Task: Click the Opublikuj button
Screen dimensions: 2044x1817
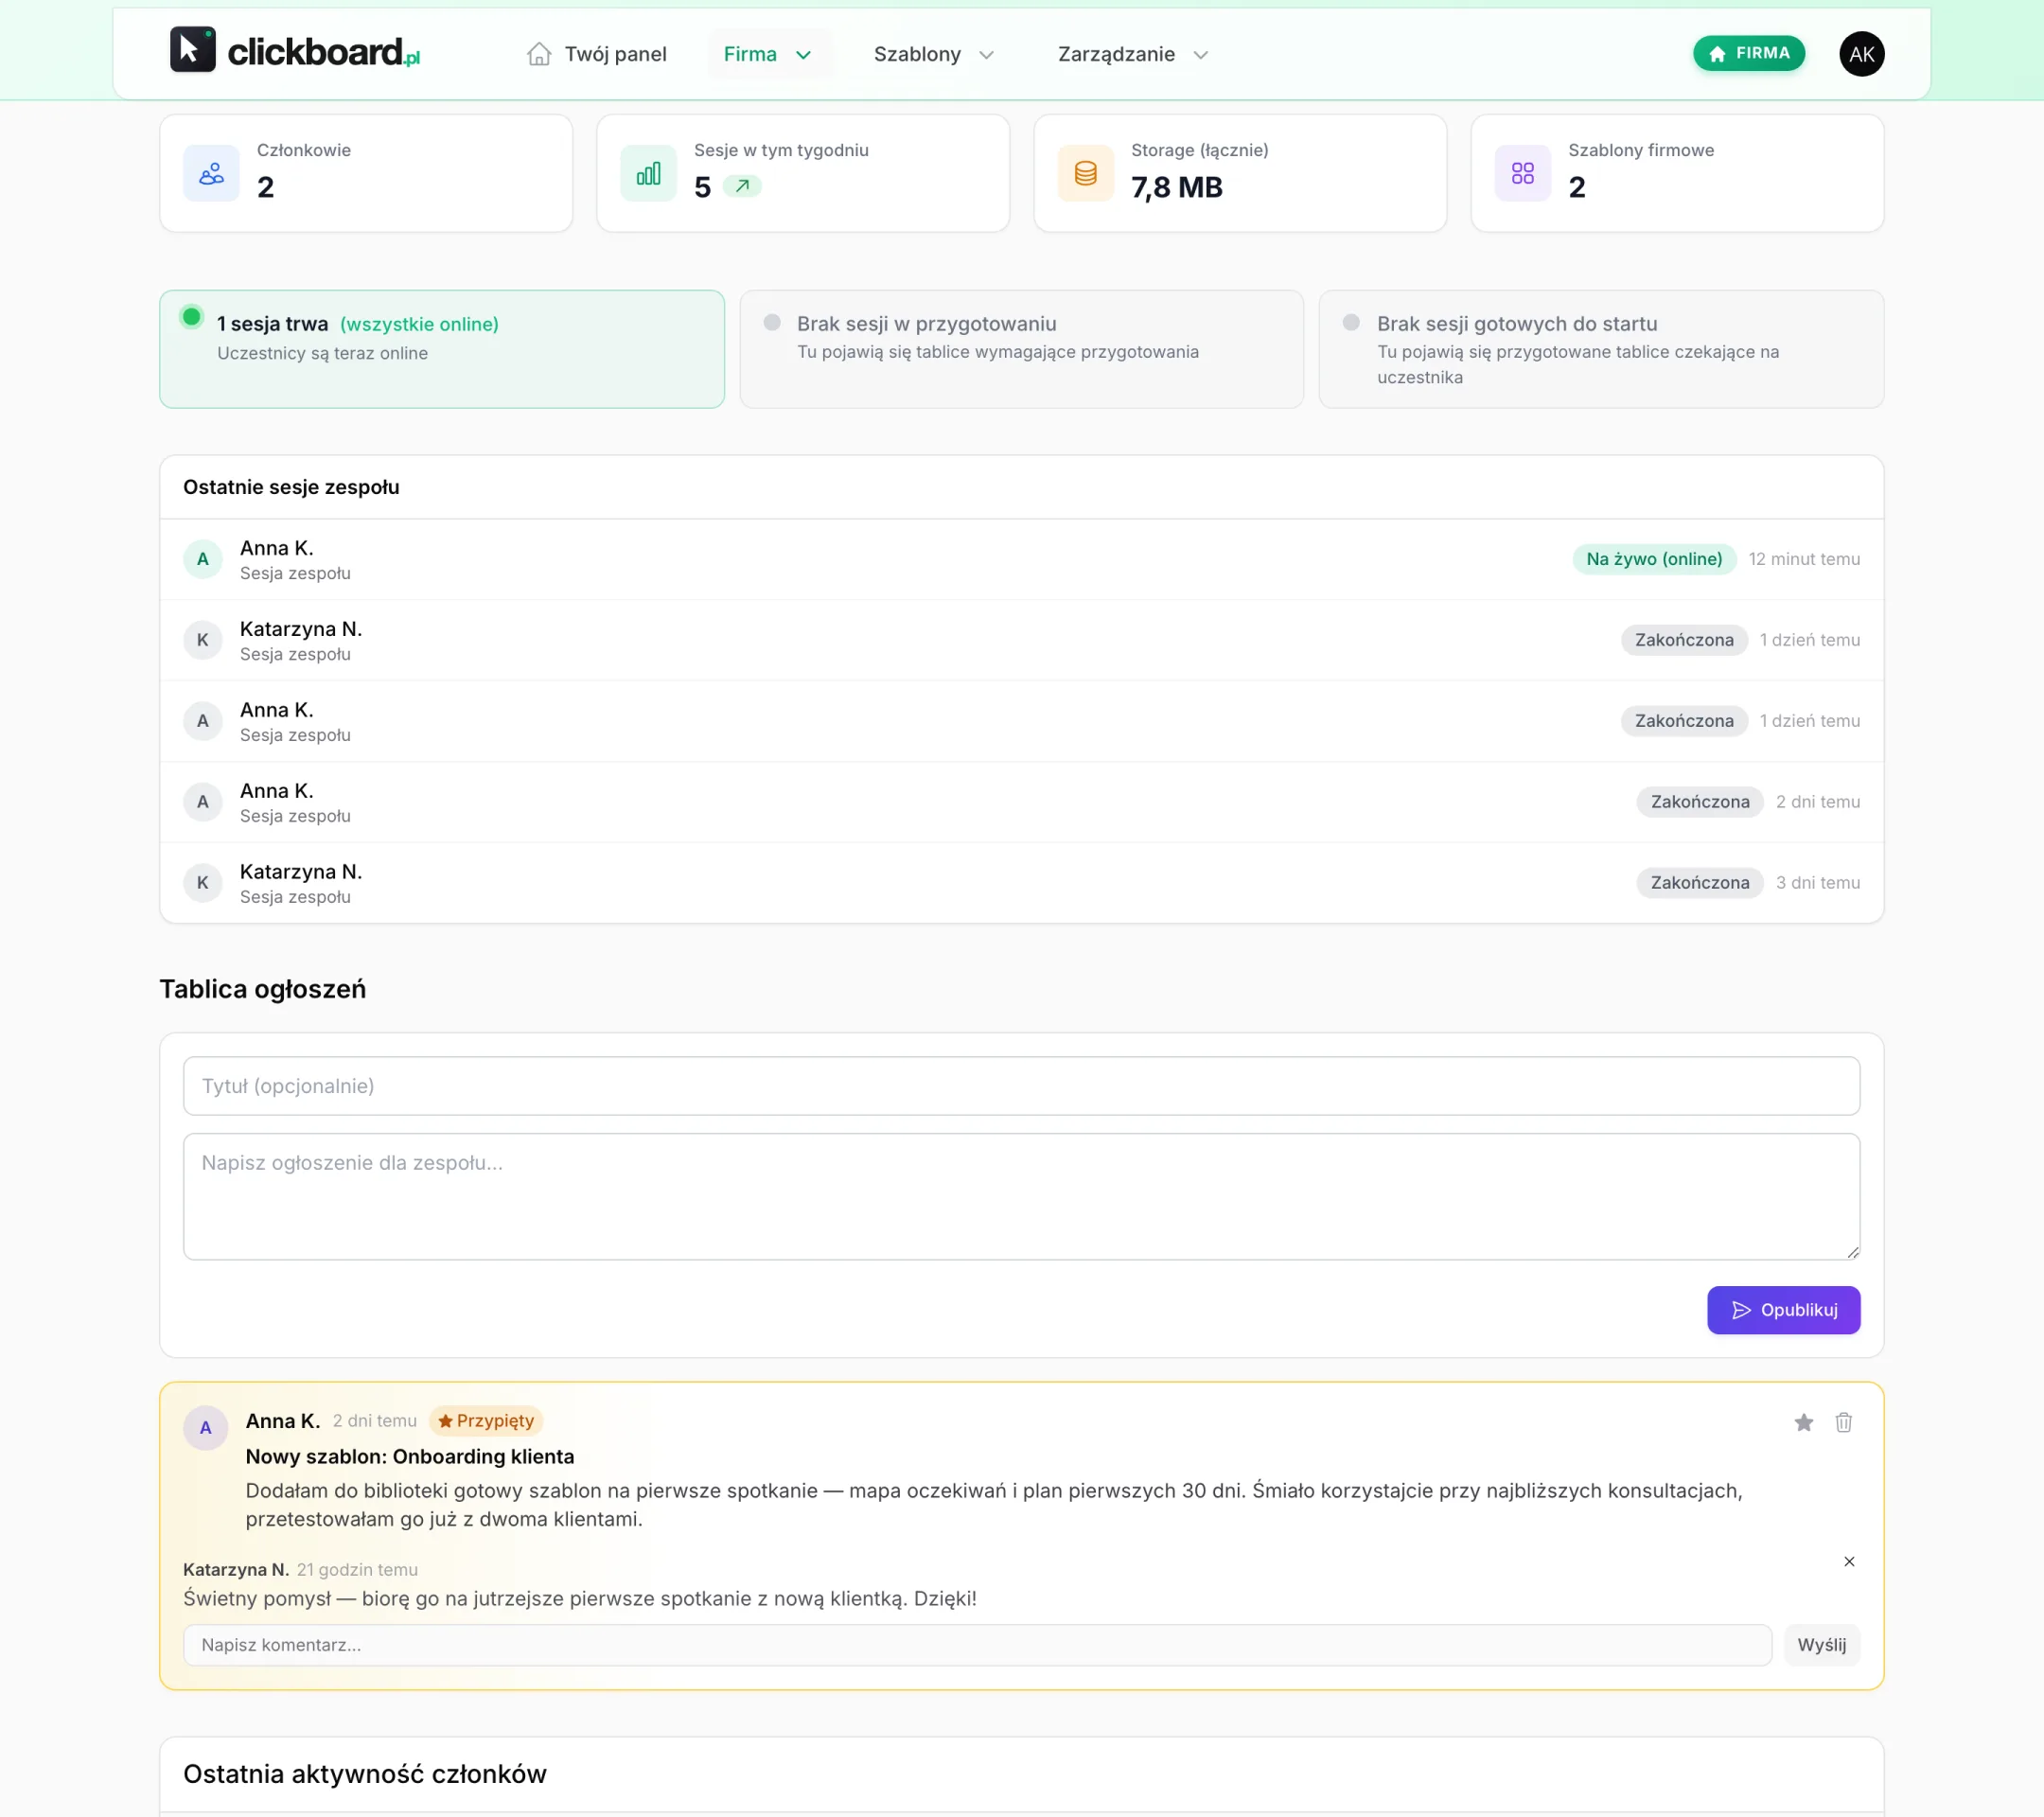Action: tap(1783, 1310)
